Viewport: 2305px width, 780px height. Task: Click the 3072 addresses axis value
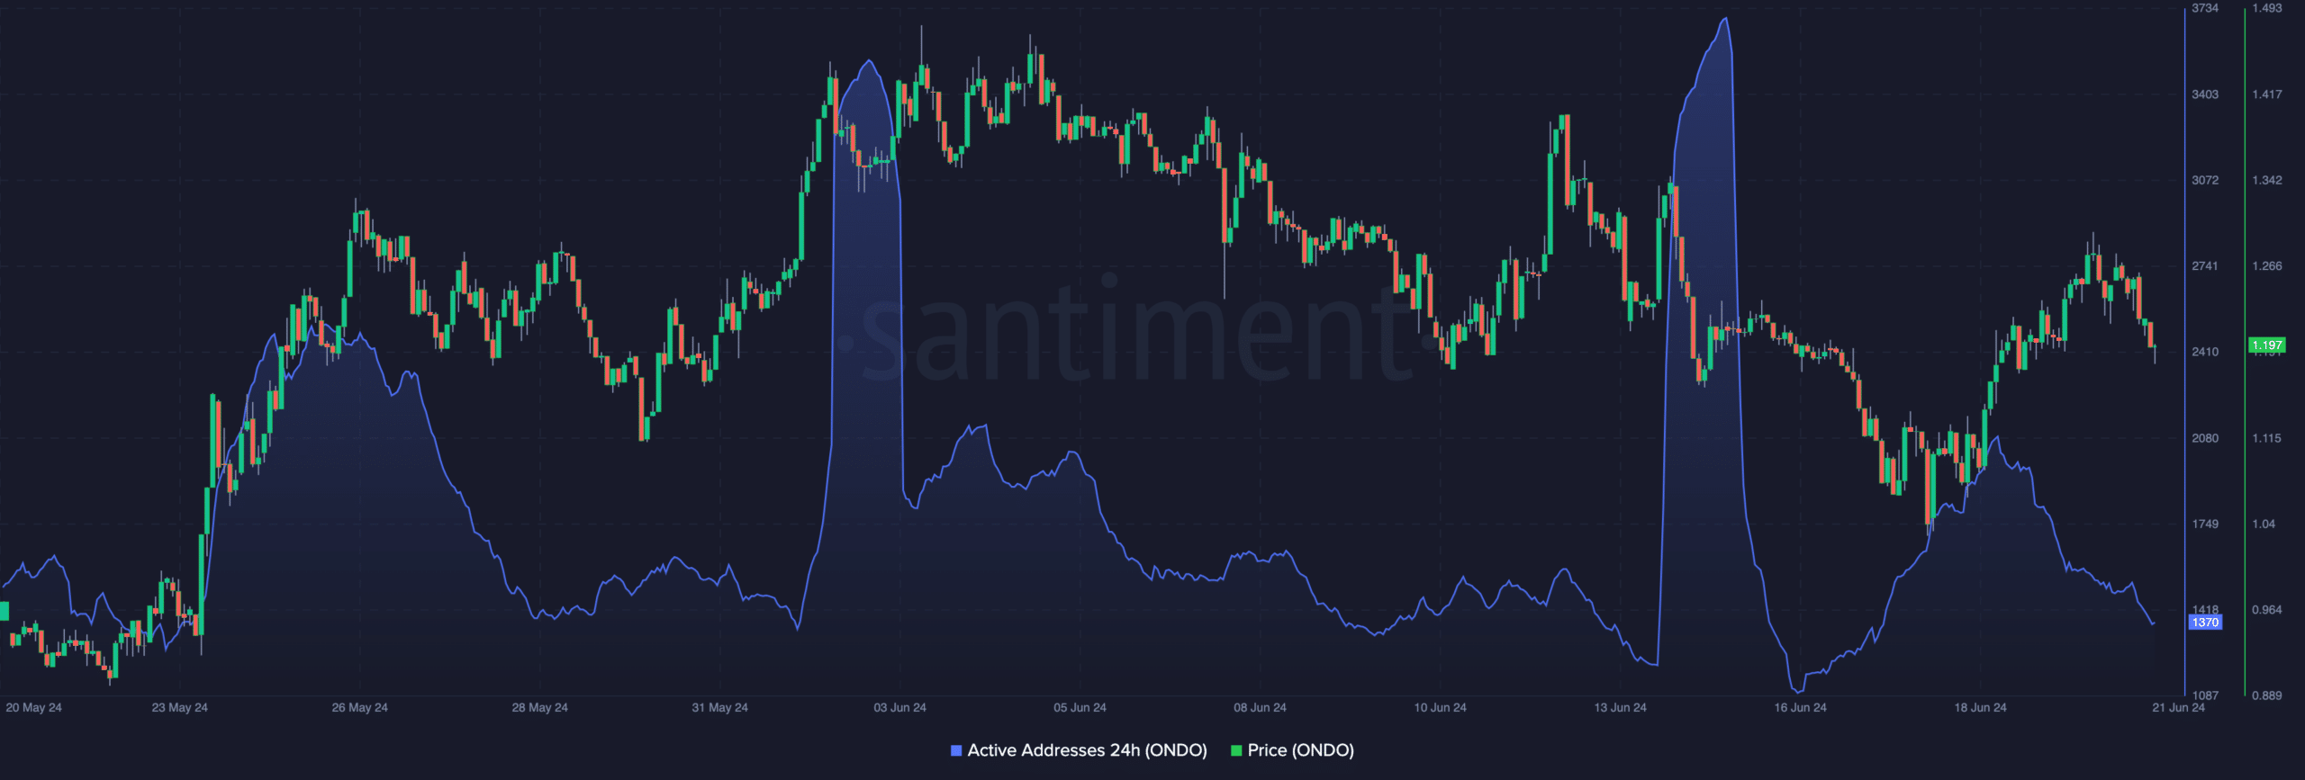click(x=2205, y=181)
